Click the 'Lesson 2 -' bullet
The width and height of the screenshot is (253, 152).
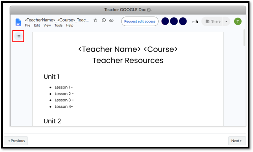pos(64,94)
